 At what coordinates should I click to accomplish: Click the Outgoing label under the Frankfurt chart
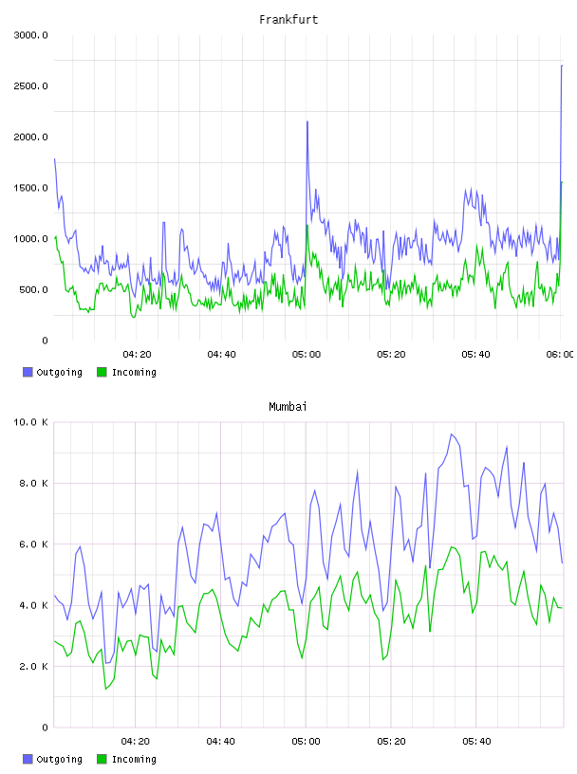pyautogui.click(x=59, y=373)
